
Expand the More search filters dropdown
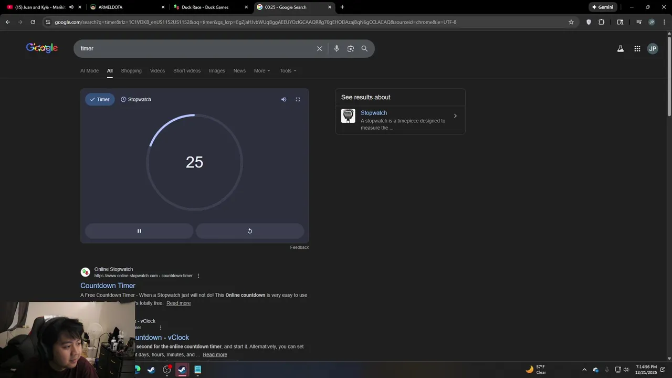click(x=262, y=71)
